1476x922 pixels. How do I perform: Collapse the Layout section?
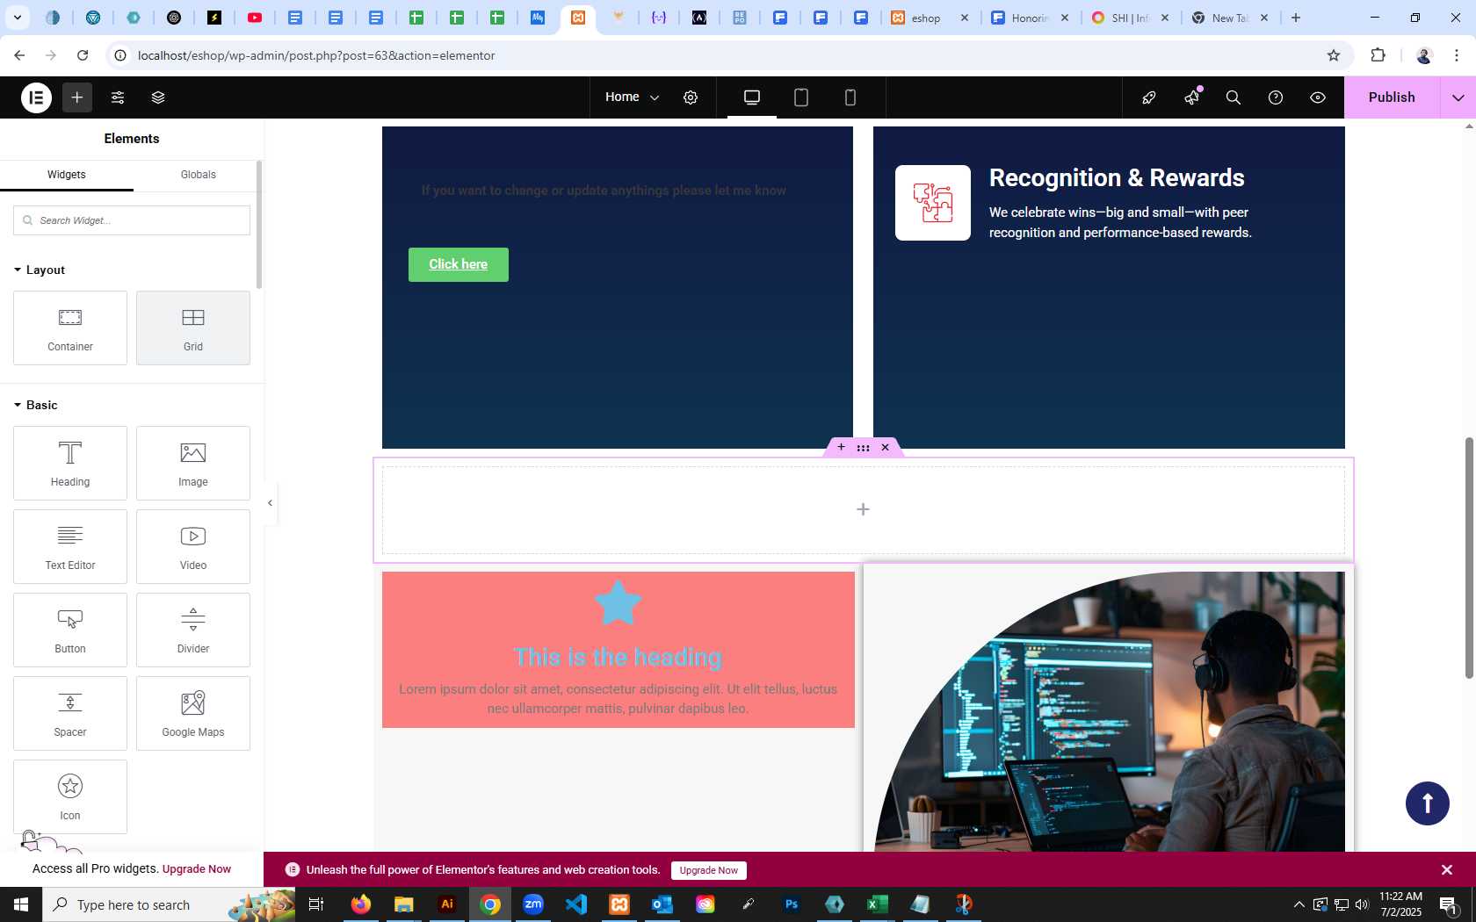pos(40,270)
